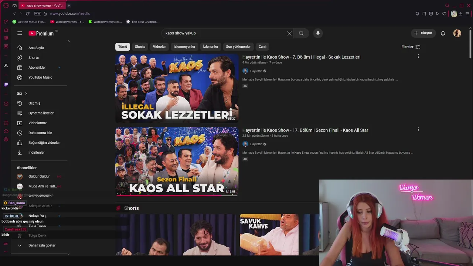
Task: Click the magnifier search button
Action: coord(301,33)
